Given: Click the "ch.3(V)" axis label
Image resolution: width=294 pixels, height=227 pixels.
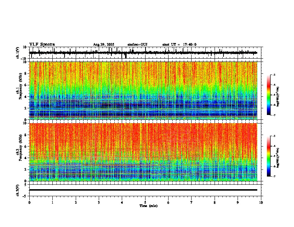Looking at the screenshot, I should coord(17,191).
